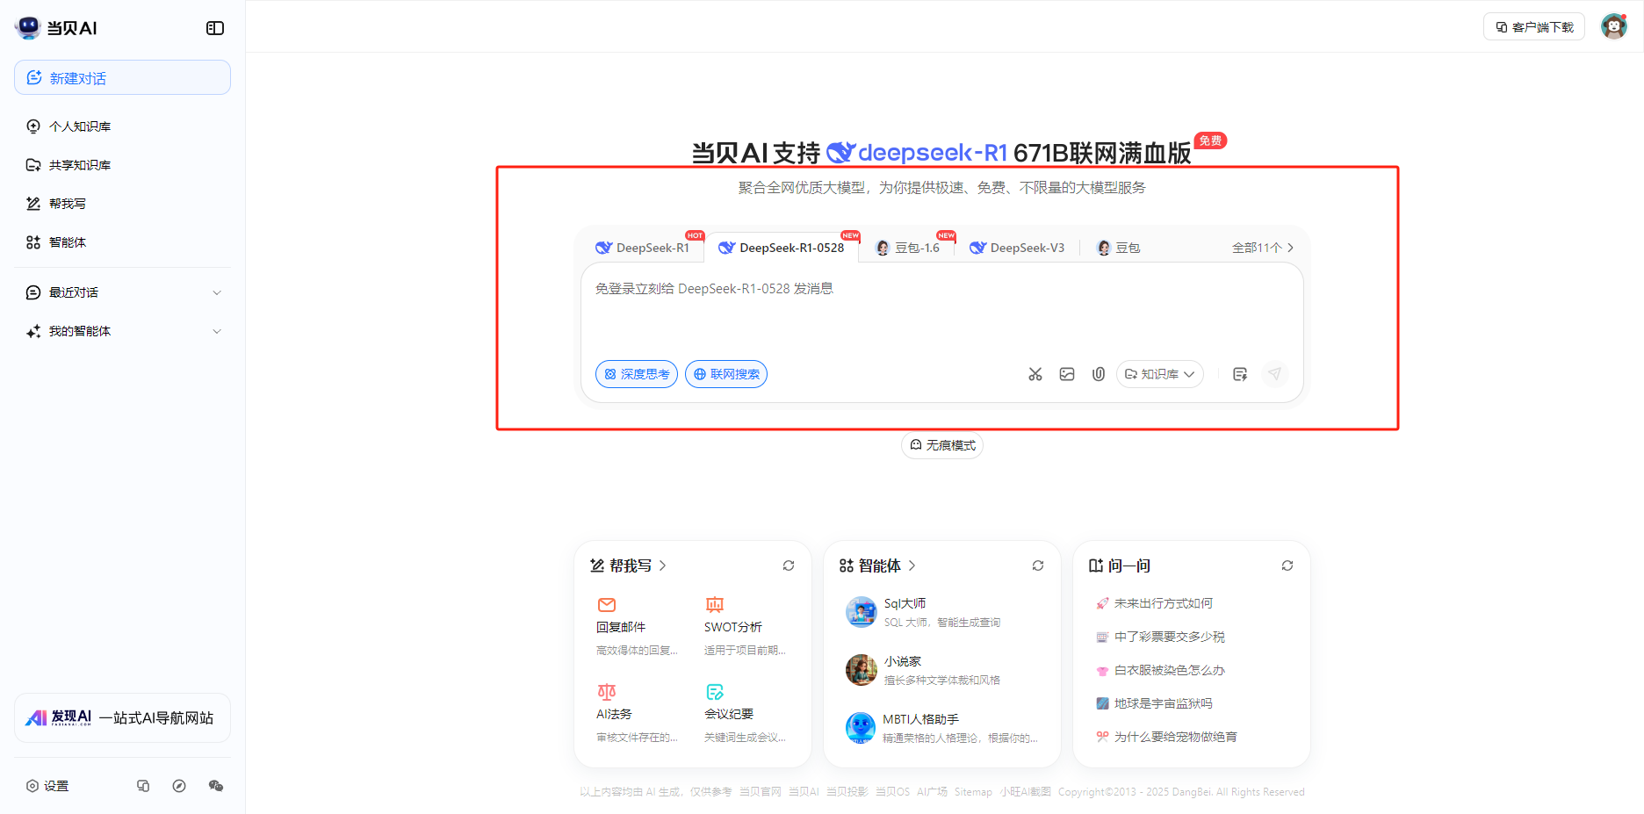The image size is (1644, 814).
Task: Click the image upload icon
Action: click(1067, 374)
